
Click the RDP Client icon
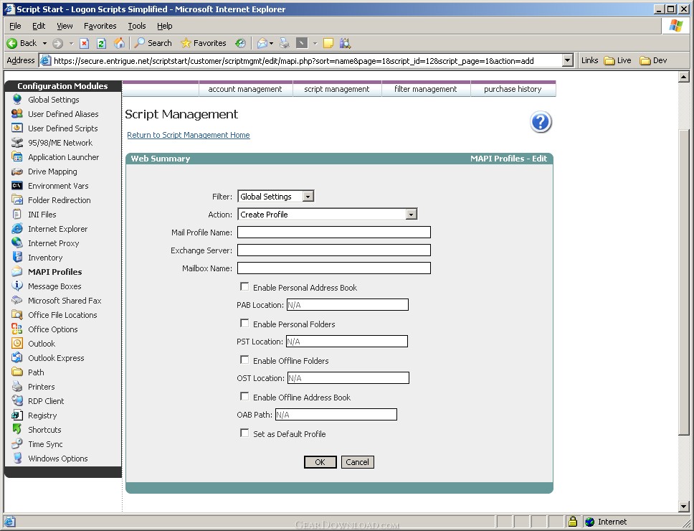point(16,401)
